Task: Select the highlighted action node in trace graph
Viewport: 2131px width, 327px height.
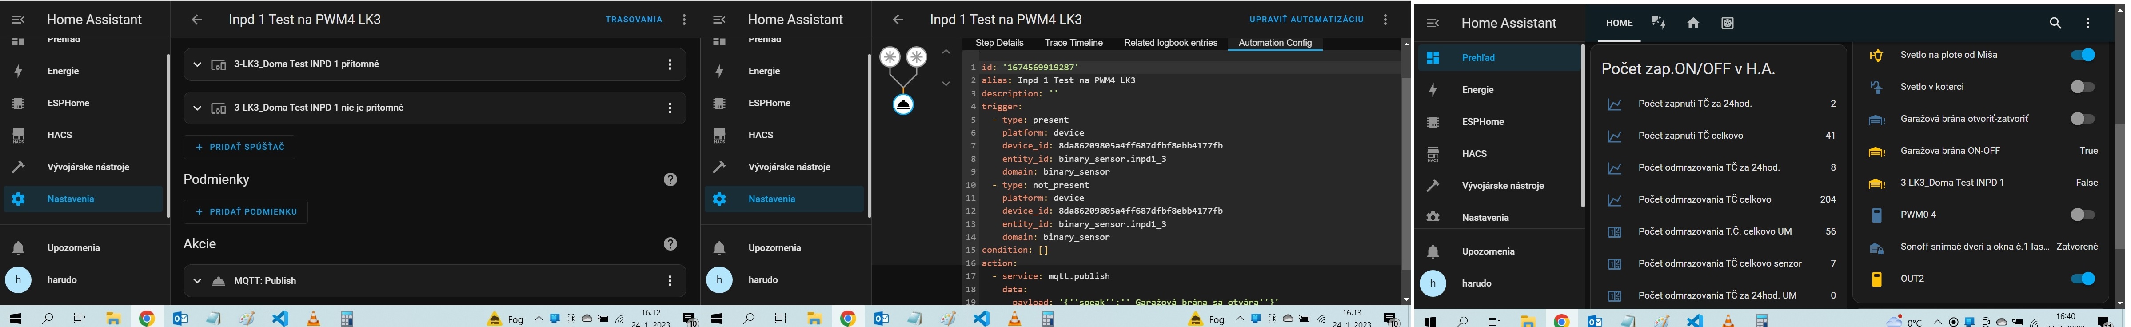Action: 902,105
